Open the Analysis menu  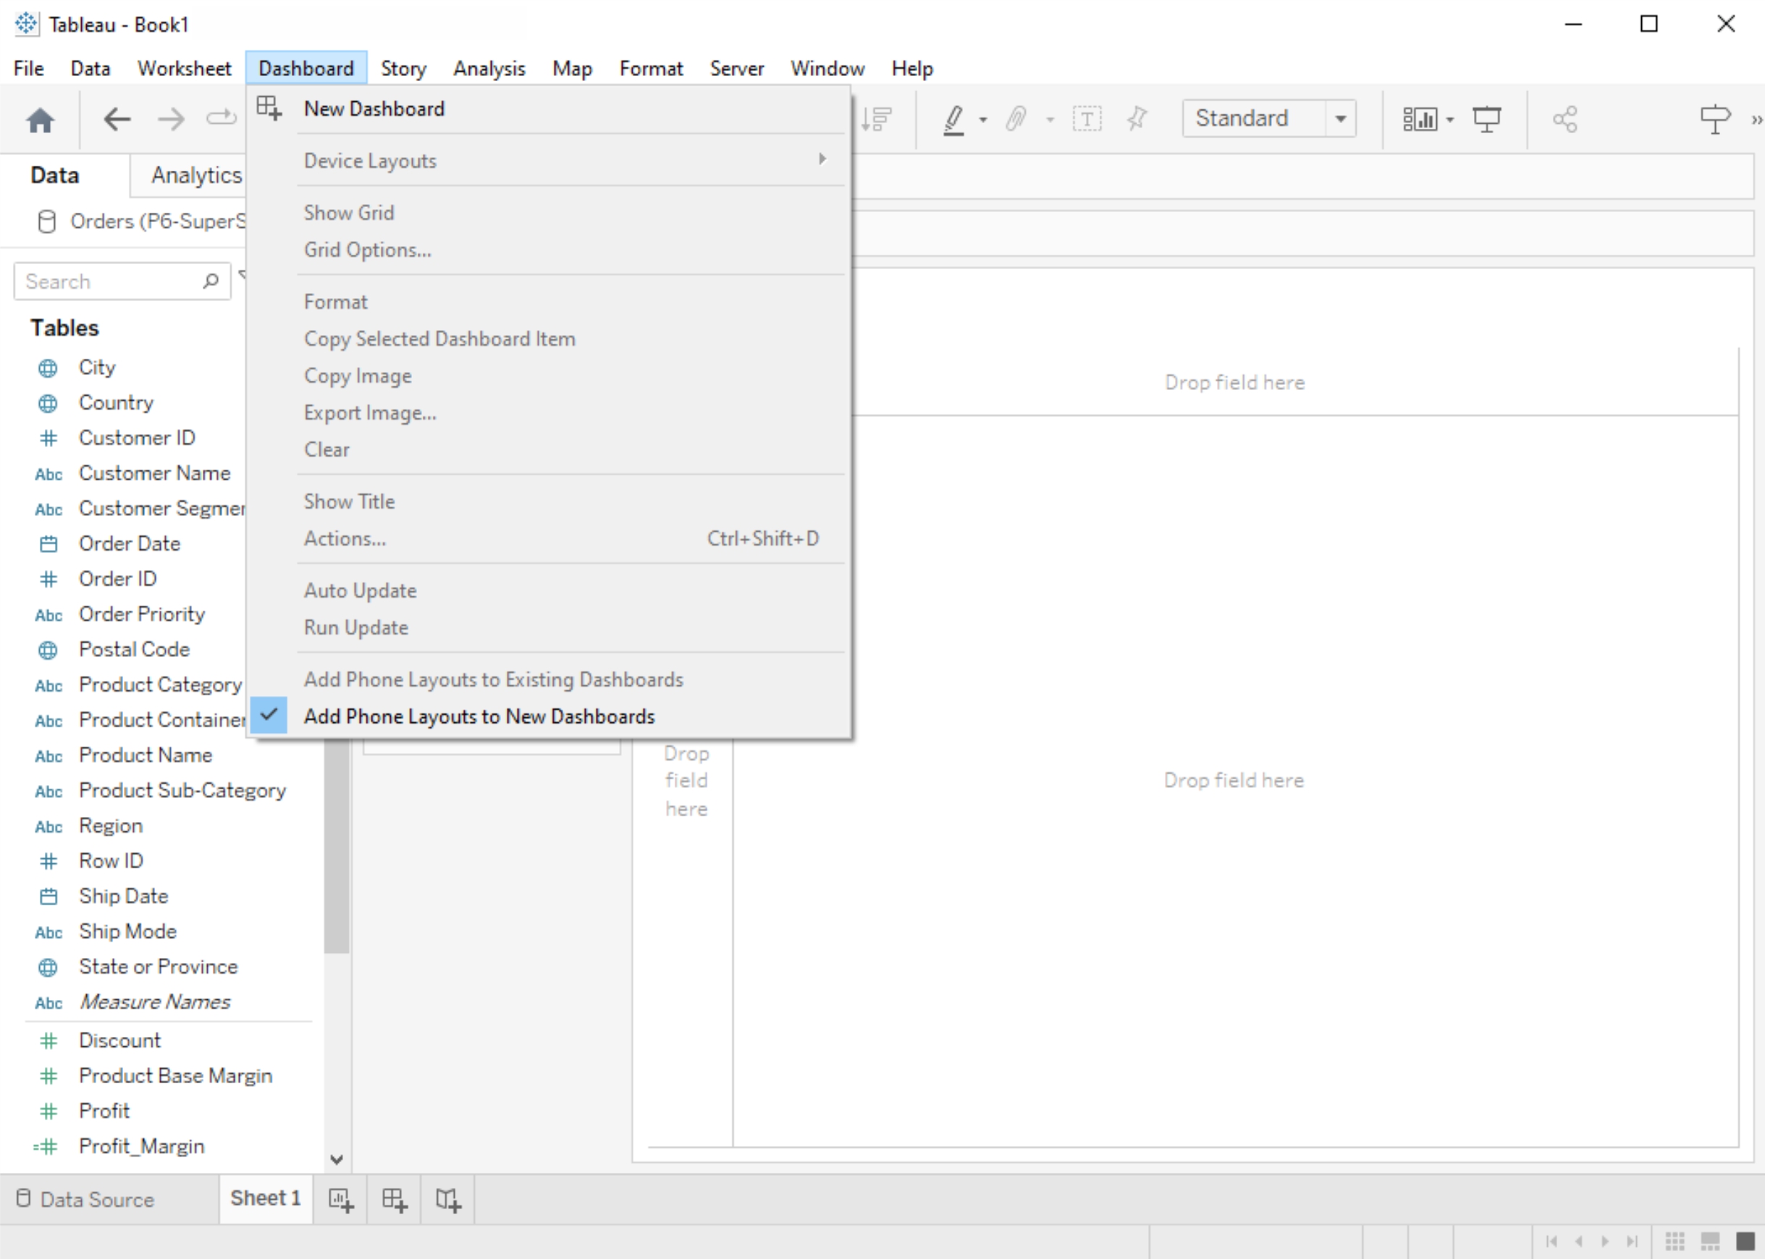pos(489,68)
